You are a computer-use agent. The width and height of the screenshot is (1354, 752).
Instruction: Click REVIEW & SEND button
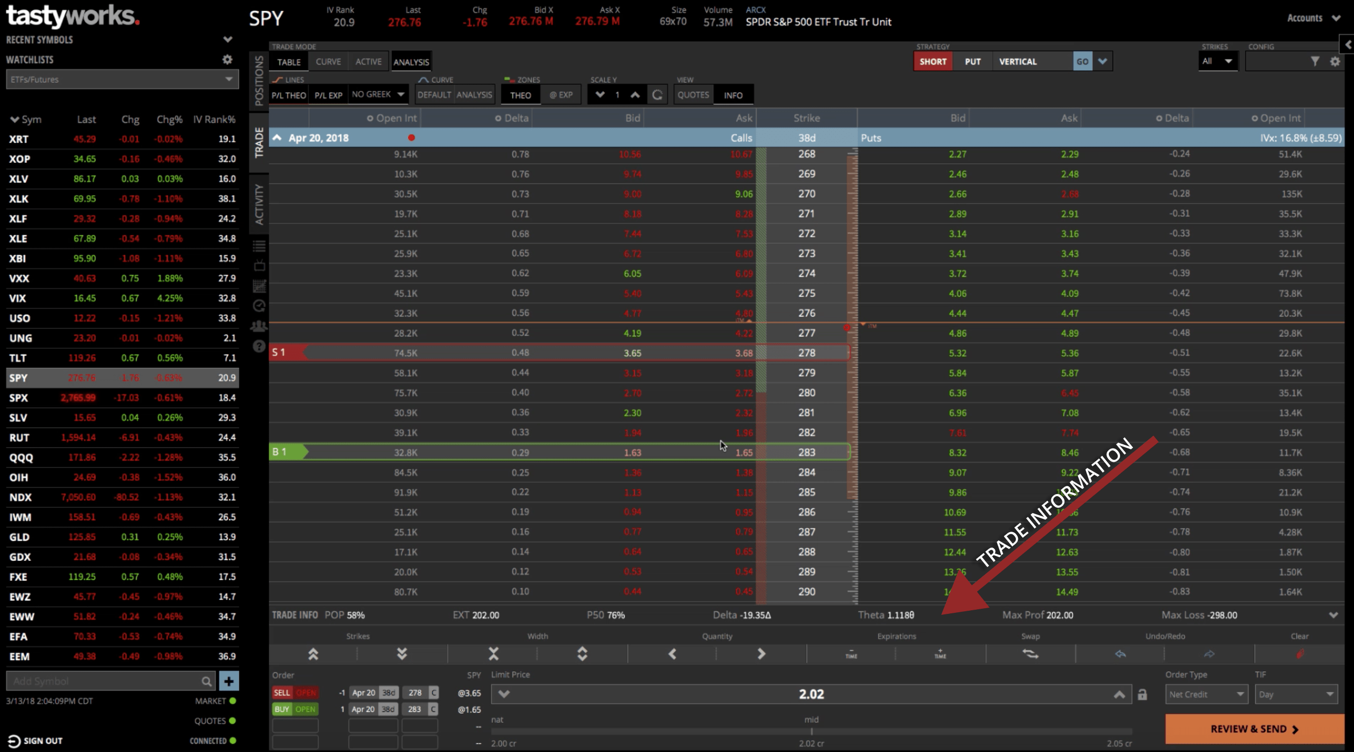tap(1255, 729)
